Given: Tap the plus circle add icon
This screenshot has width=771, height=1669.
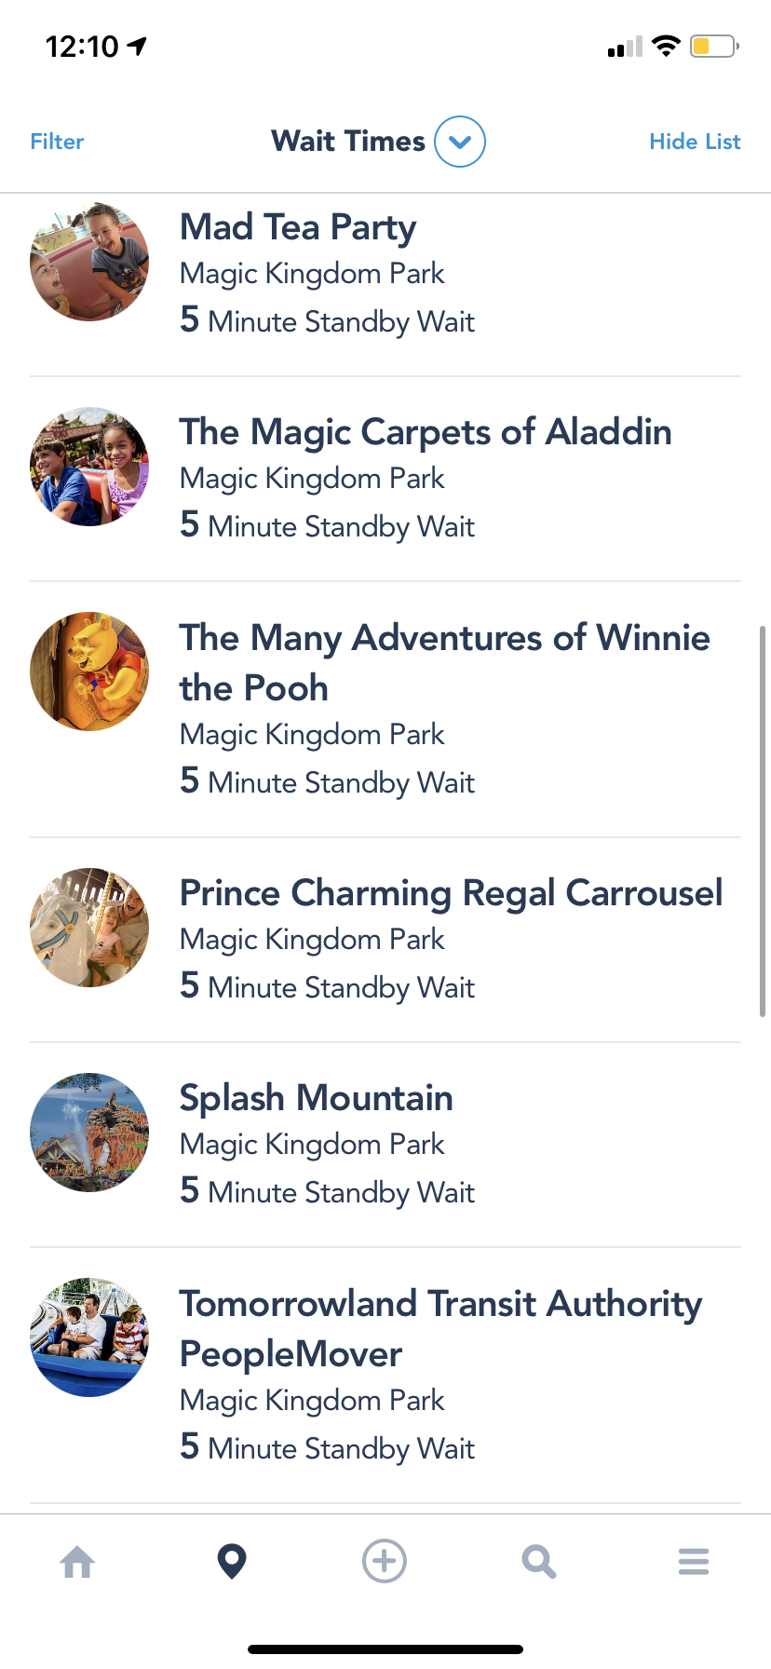Looking at the screenshot, I should 385,1561.
